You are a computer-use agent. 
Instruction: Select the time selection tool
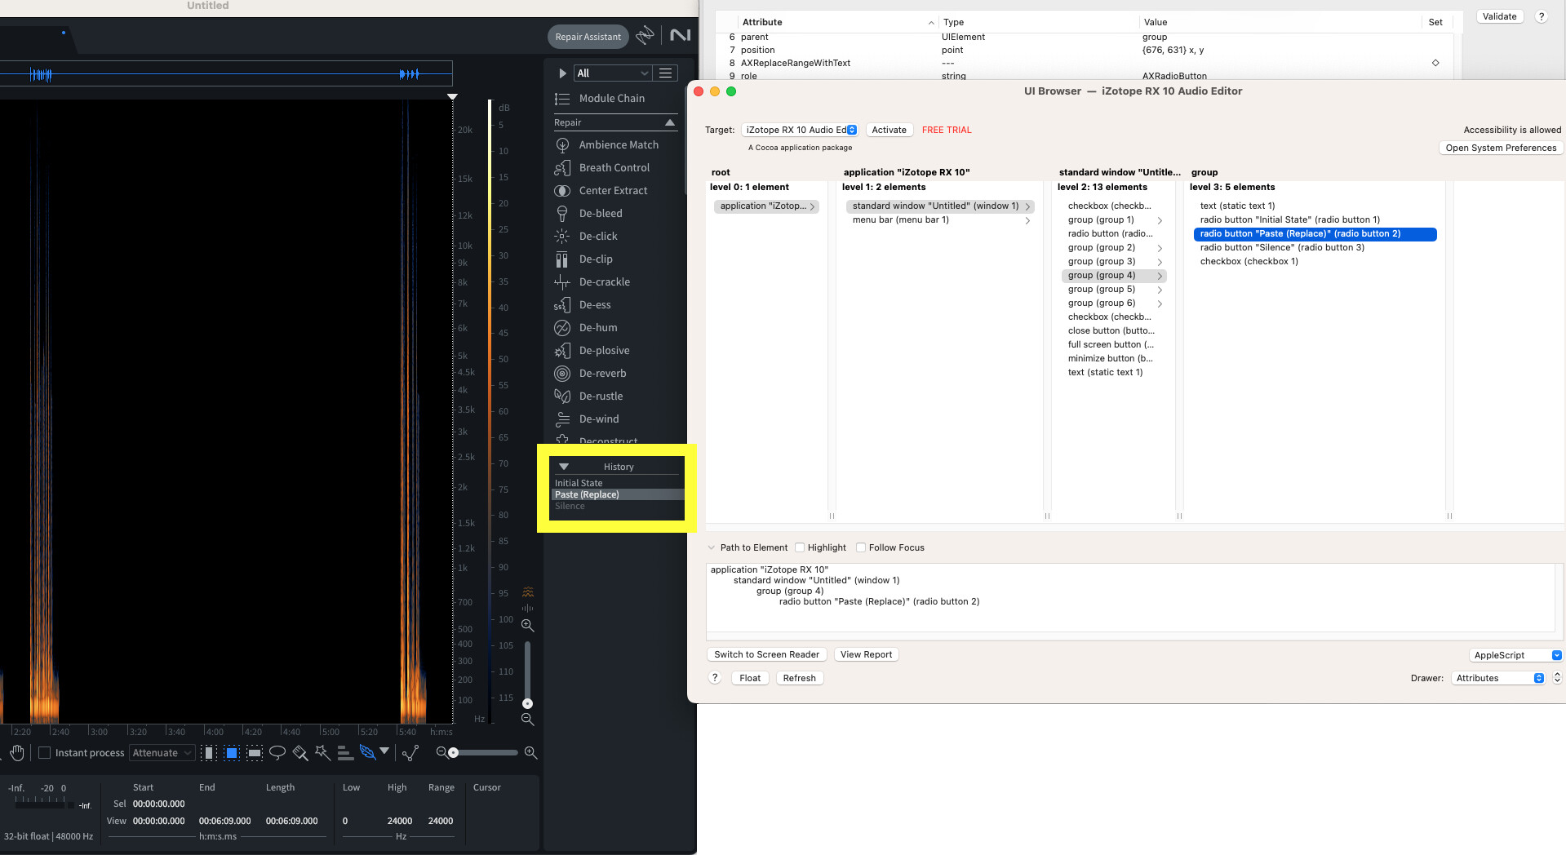pos(209,753)
